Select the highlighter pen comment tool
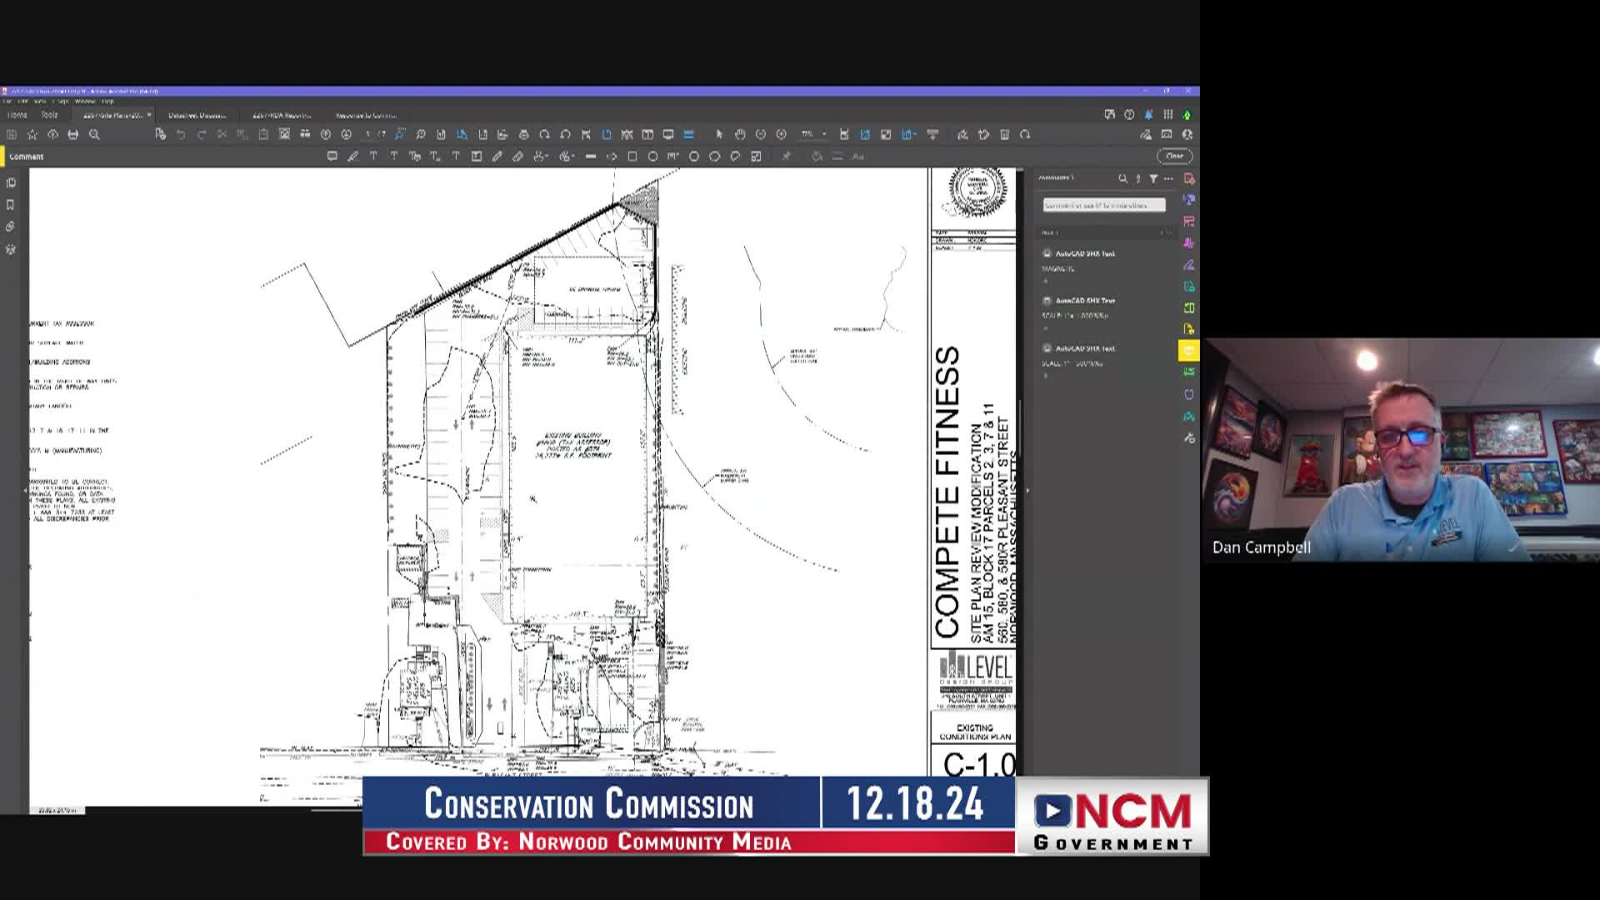 coord(352,156)
